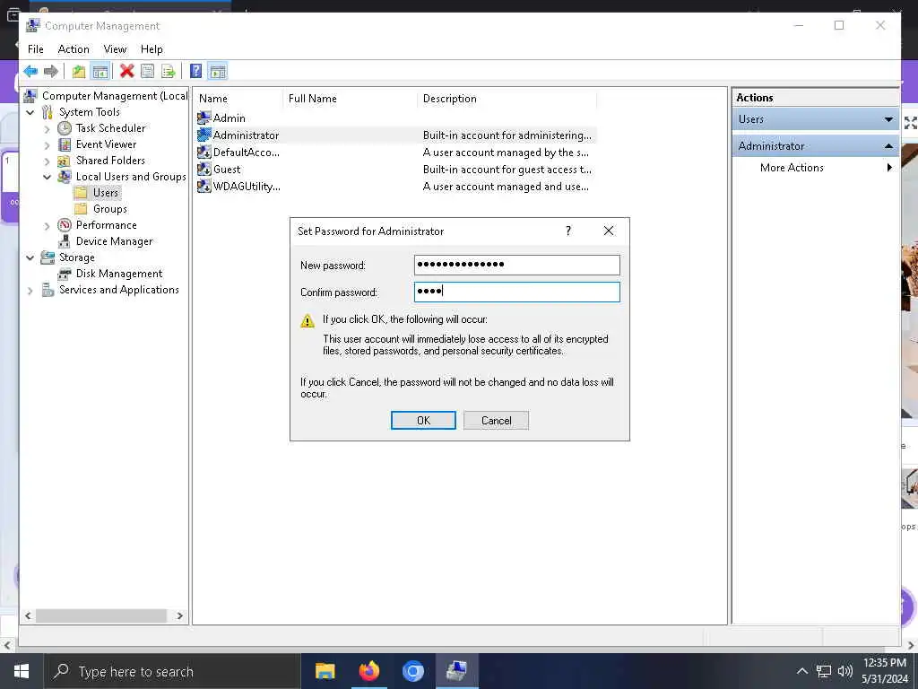This screenshot has height=689, width=918.
Task: Collapse the System Tools tree node
Action: 30,112
